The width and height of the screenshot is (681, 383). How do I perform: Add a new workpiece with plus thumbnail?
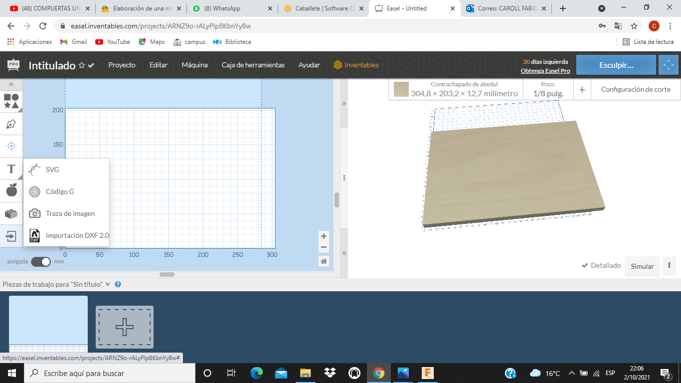pyautogui.click(x=125, y=327)
